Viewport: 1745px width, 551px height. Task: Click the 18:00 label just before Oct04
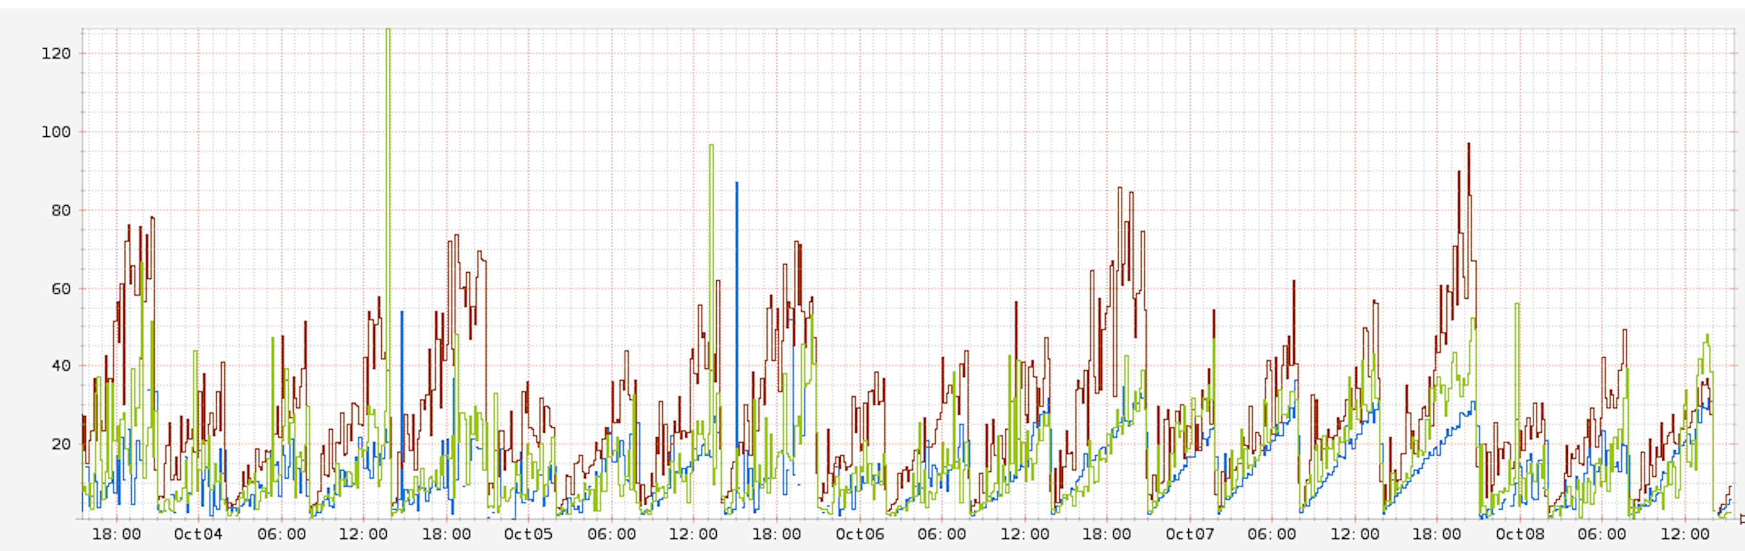coord(116,534)
